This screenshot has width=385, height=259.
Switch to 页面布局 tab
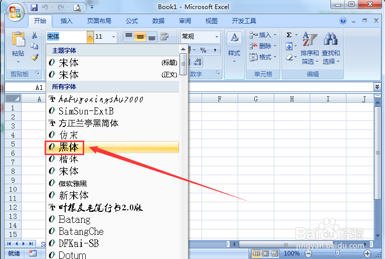point(99,21)
